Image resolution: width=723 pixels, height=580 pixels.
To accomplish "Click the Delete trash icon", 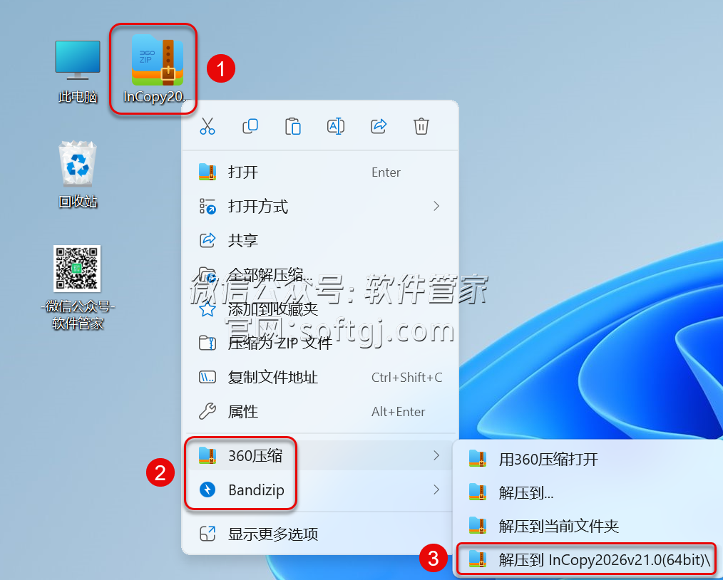I will click(x=421, y=126).
